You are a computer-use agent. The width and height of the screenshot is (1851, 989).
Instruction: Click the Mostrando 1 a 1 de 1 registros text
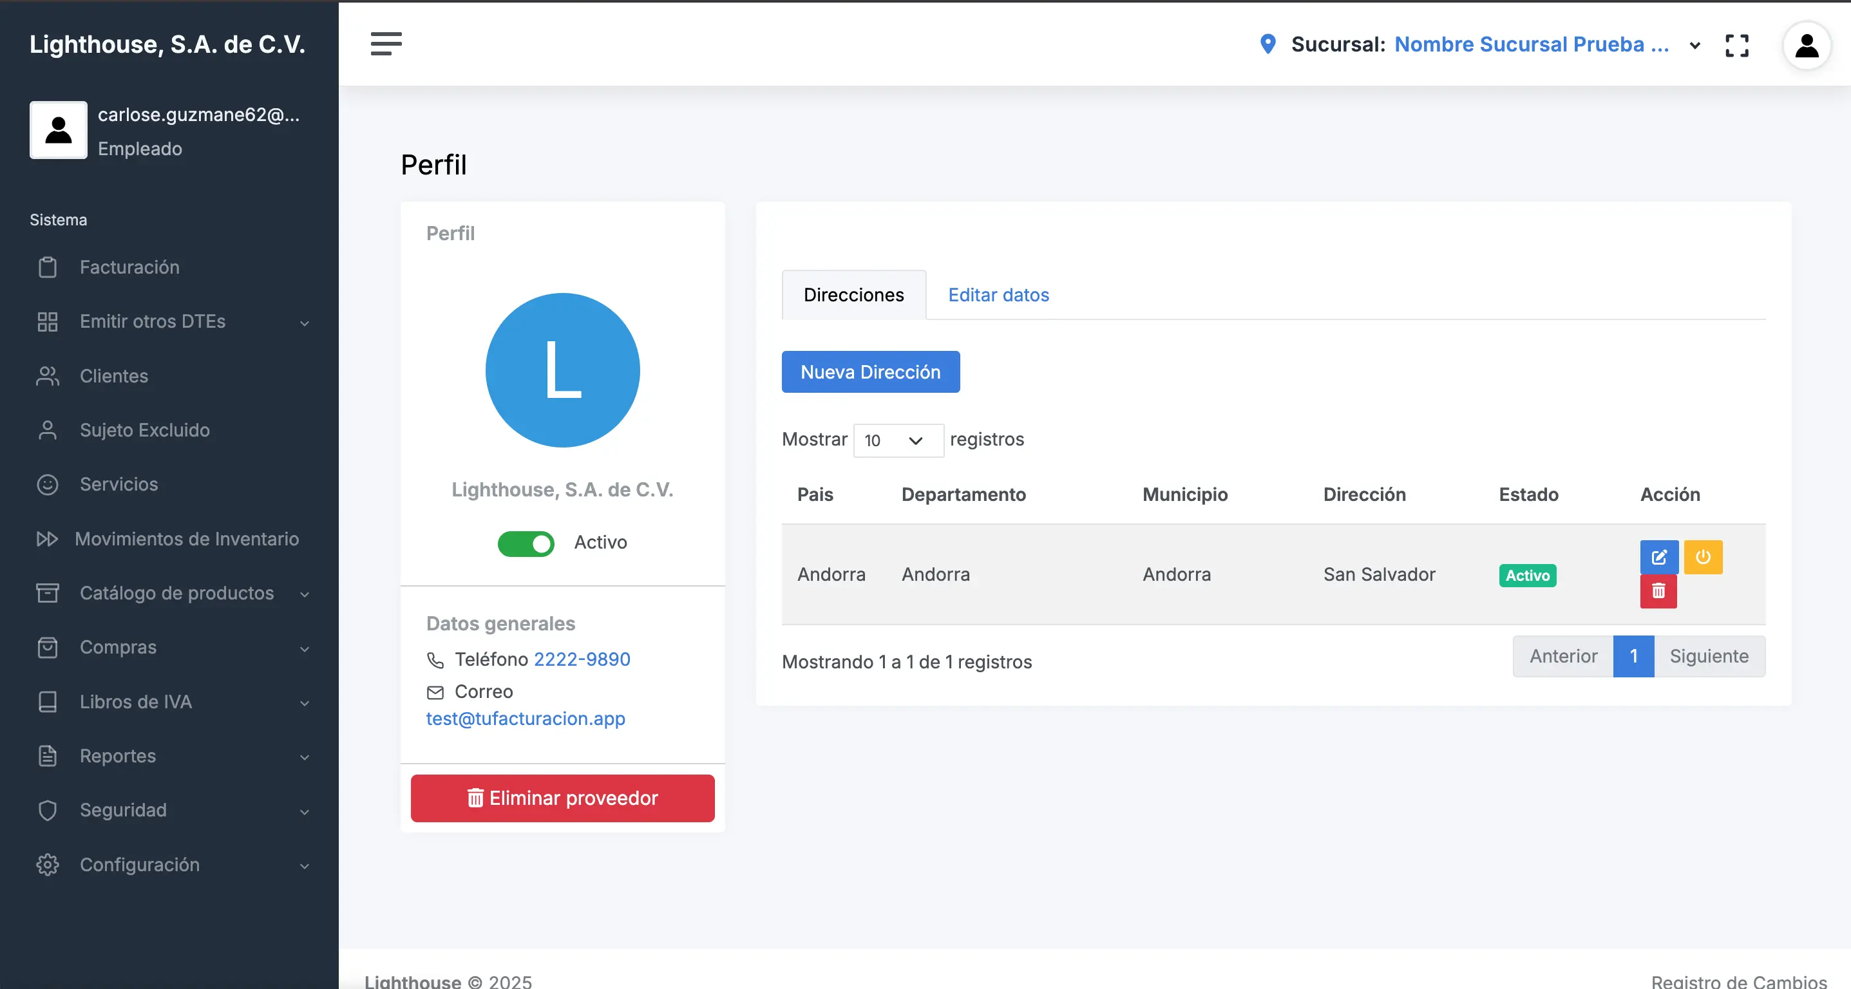pos(907,662)
